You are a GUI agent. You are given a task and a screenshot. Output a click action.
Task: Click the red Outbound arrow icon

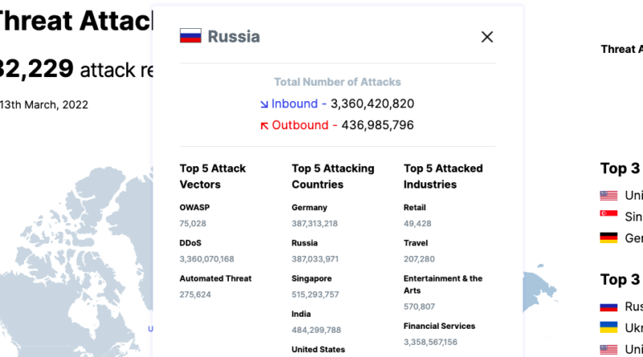tap(264, 126)
